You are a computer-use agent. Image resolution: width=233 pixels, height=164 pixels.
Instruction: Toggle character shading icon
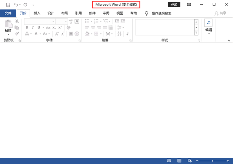71,34
